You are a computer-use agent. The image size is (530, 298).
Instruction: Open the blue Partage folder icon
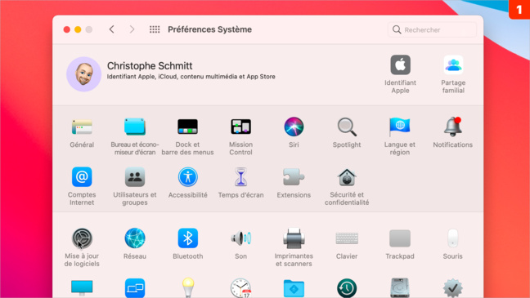tap(294, 288)
